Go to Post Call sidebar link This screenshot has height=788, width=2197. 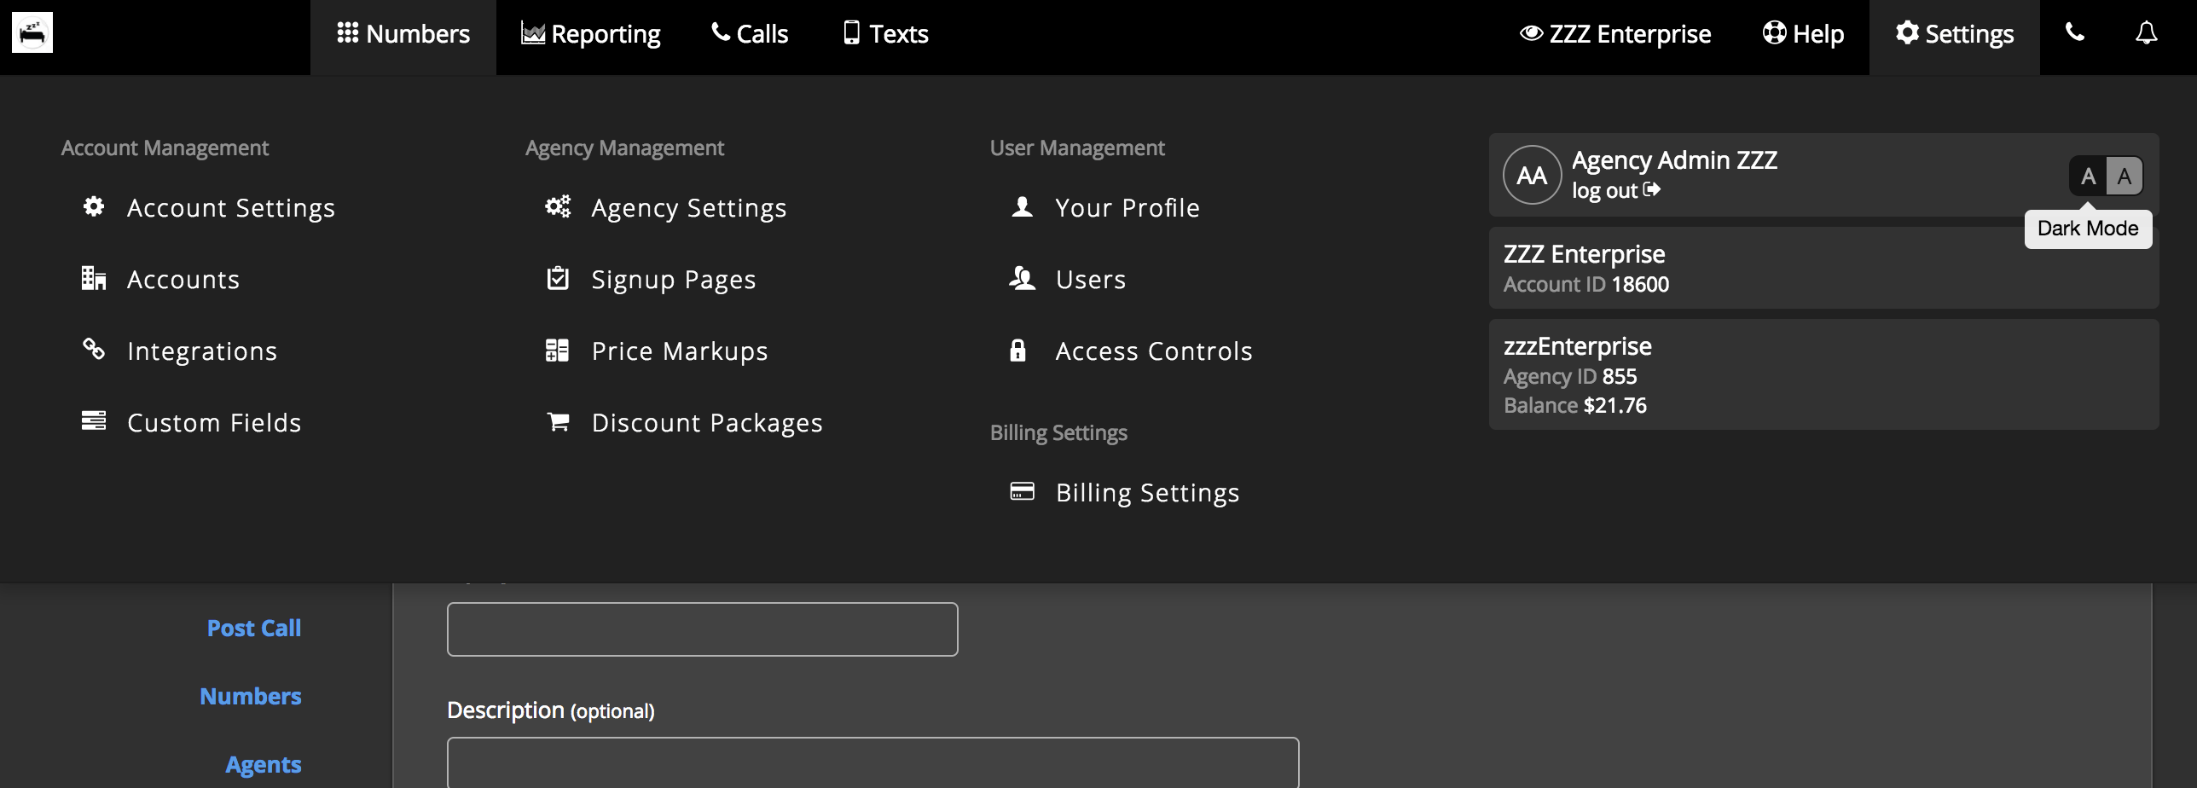[x=253, y=629]
